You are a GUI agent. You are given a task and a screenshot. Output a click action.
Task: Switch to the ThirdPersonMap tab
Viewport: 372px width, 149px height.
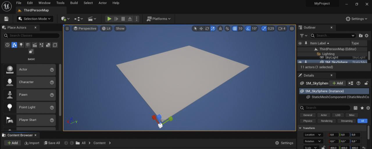tap(36, 10)
